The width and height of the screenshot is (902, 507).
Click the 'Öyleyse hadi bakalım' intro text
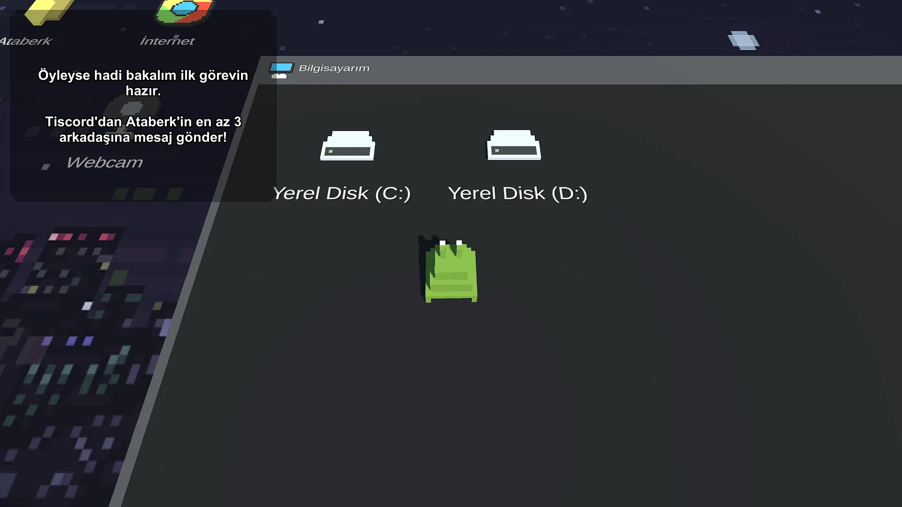click(x=143, y=83)
